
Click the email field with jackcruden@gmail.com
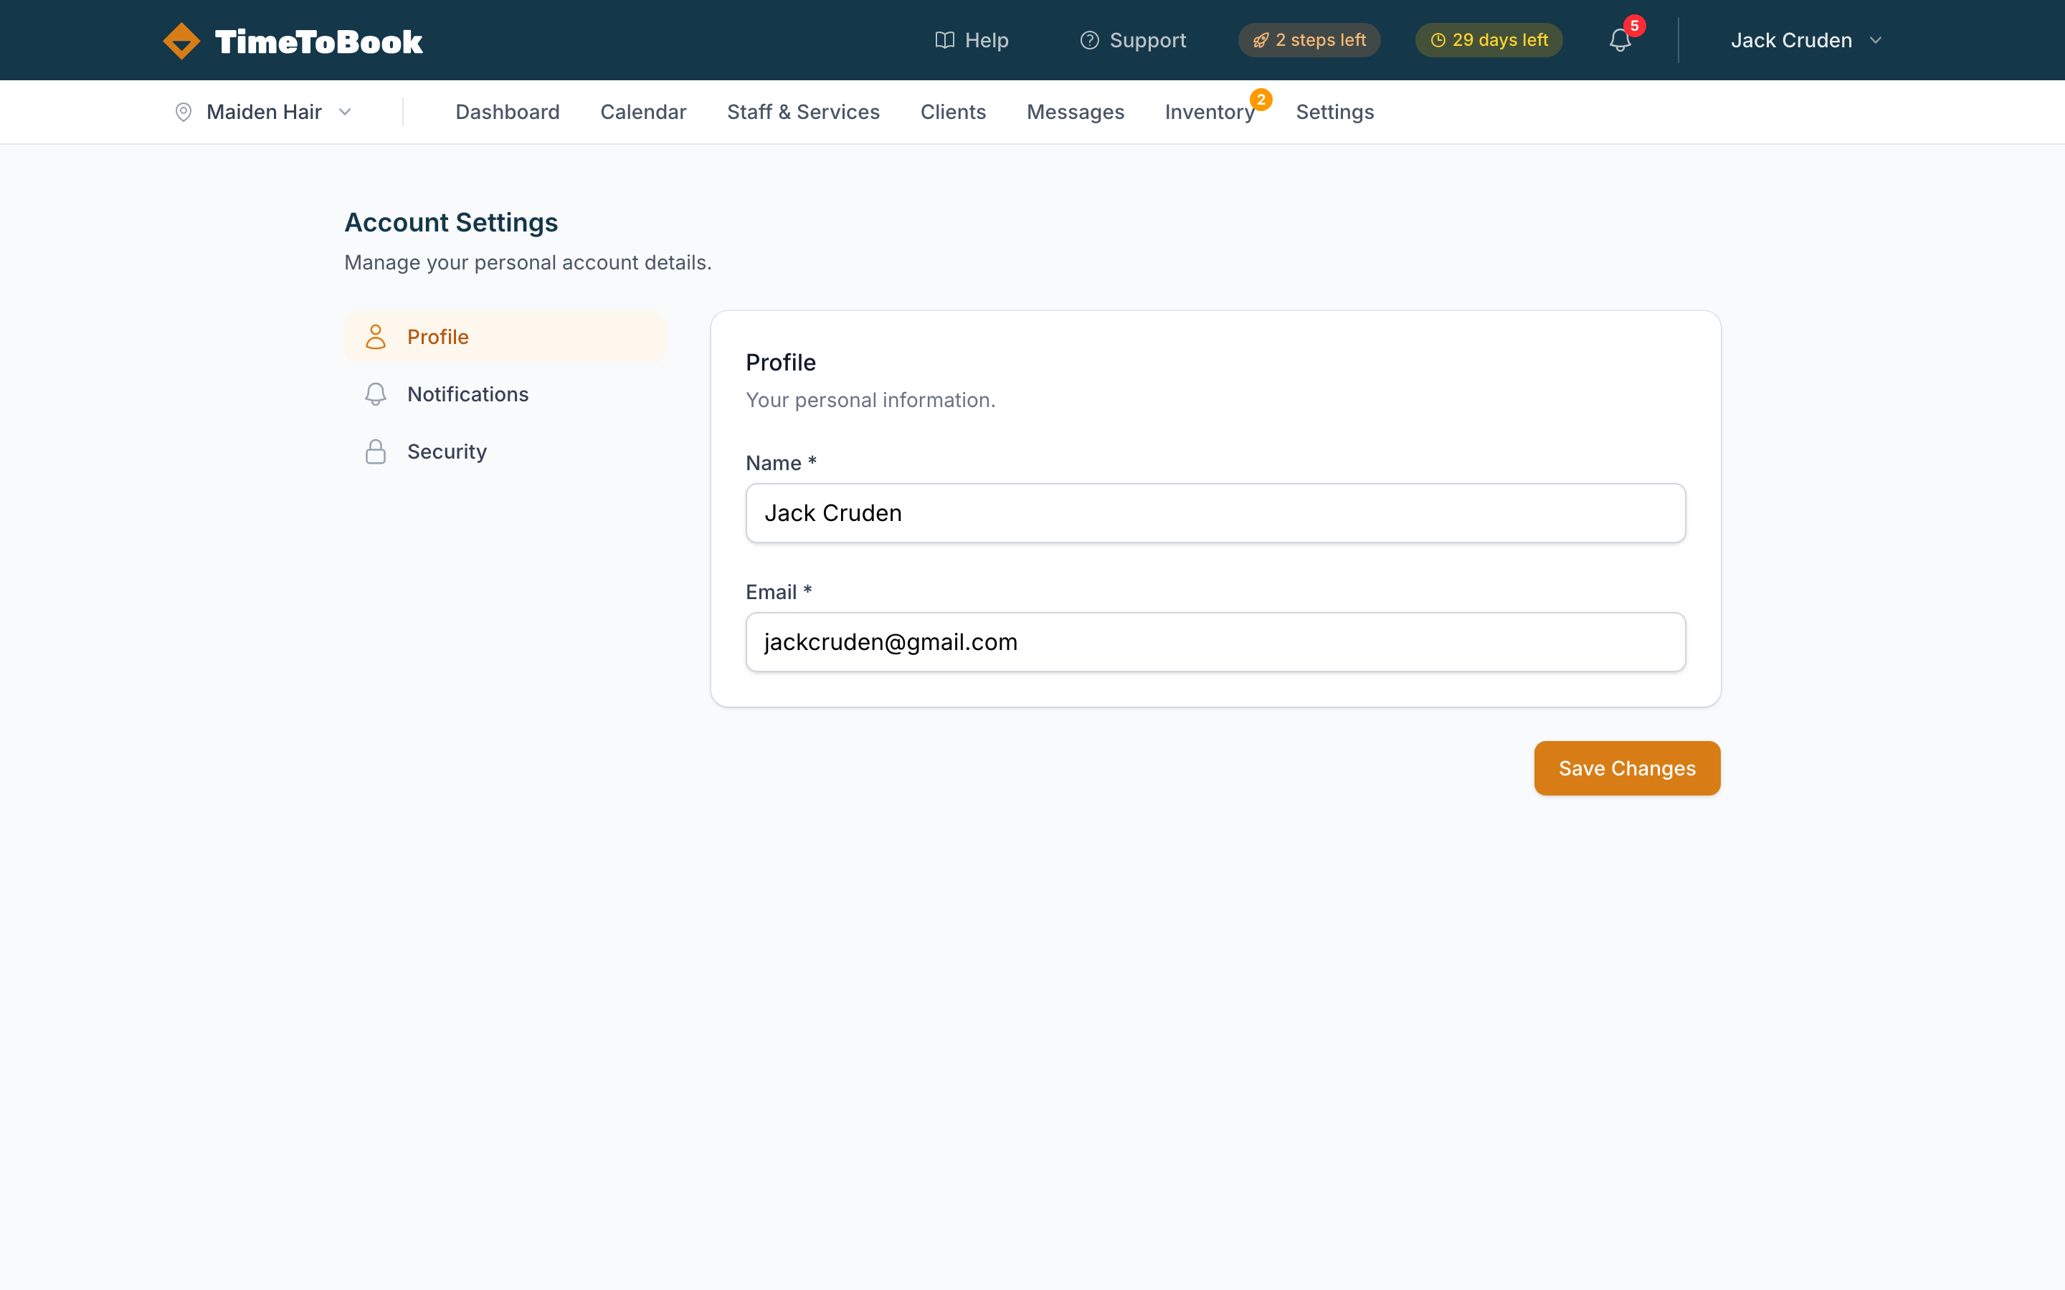coord(1214,641)
